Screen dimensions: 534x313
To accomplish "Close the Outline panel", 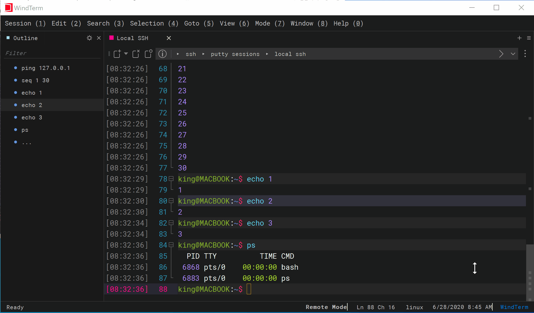I will [x=99, y=38].
